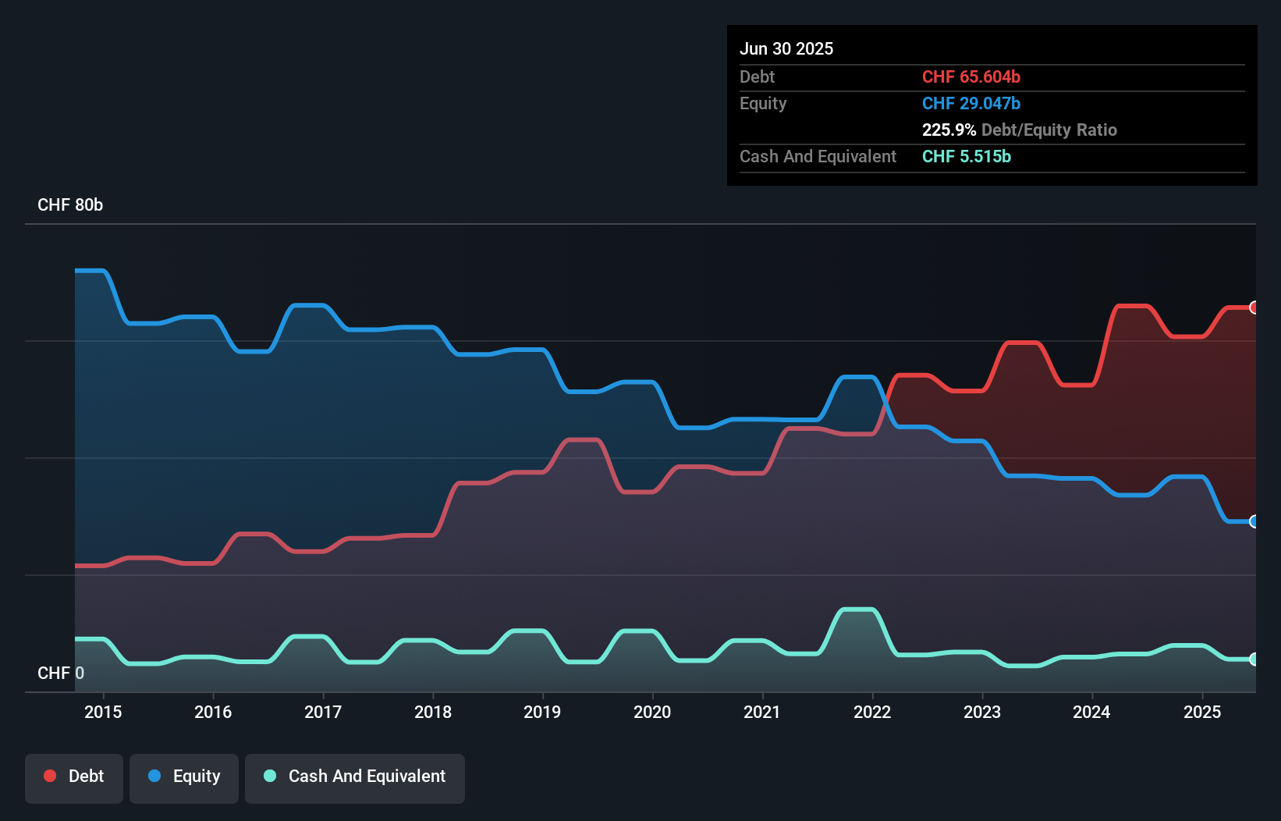1281x821 pixels.
Task: Click the CHF 65.604b Debt value
Action: 971,76
